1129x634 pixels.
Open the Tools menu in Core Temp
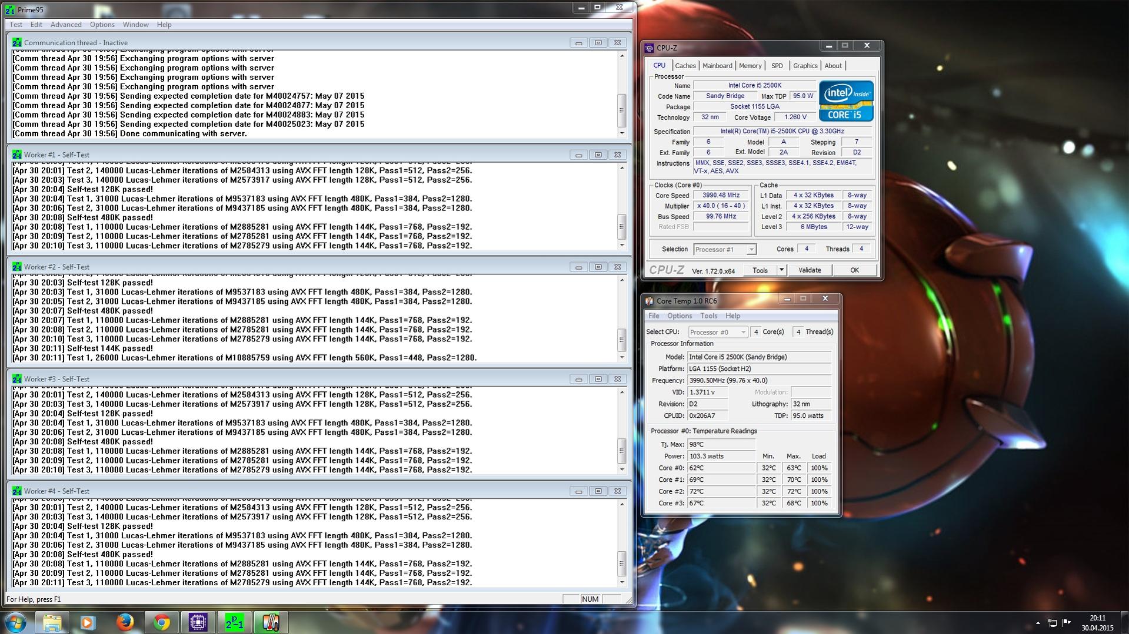[x=708, y=316]
